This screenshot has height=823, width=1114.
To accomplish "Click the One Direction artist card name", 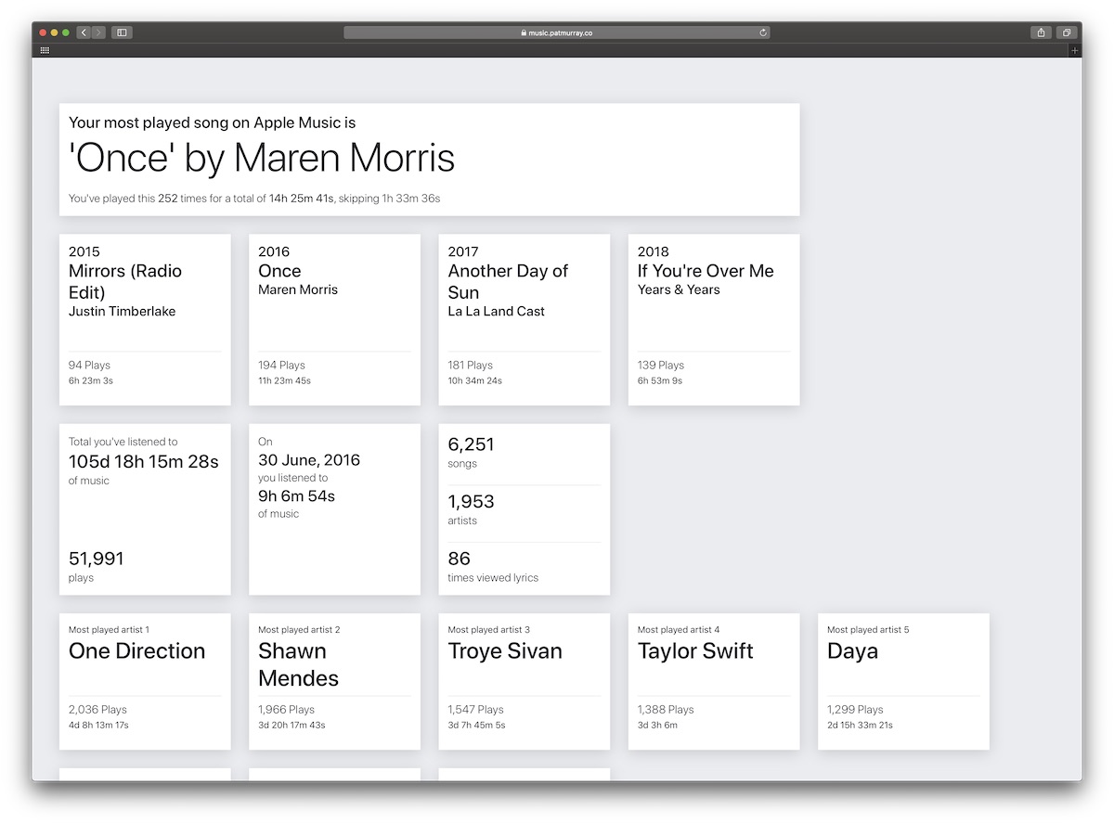I will click(137, 651).
